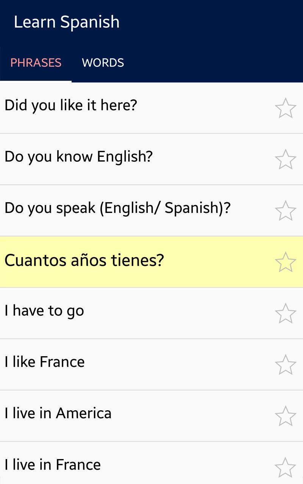Tap star icon beside 'I like France'
The height and width of the screenshot is (484, 303).
pos(285,365)
